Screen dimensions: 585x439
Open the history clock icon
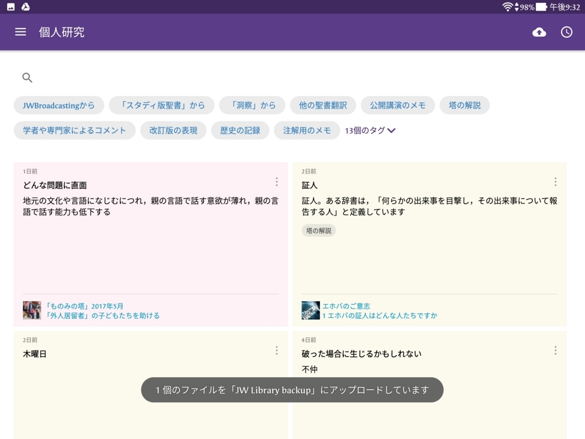pos(566,32)
